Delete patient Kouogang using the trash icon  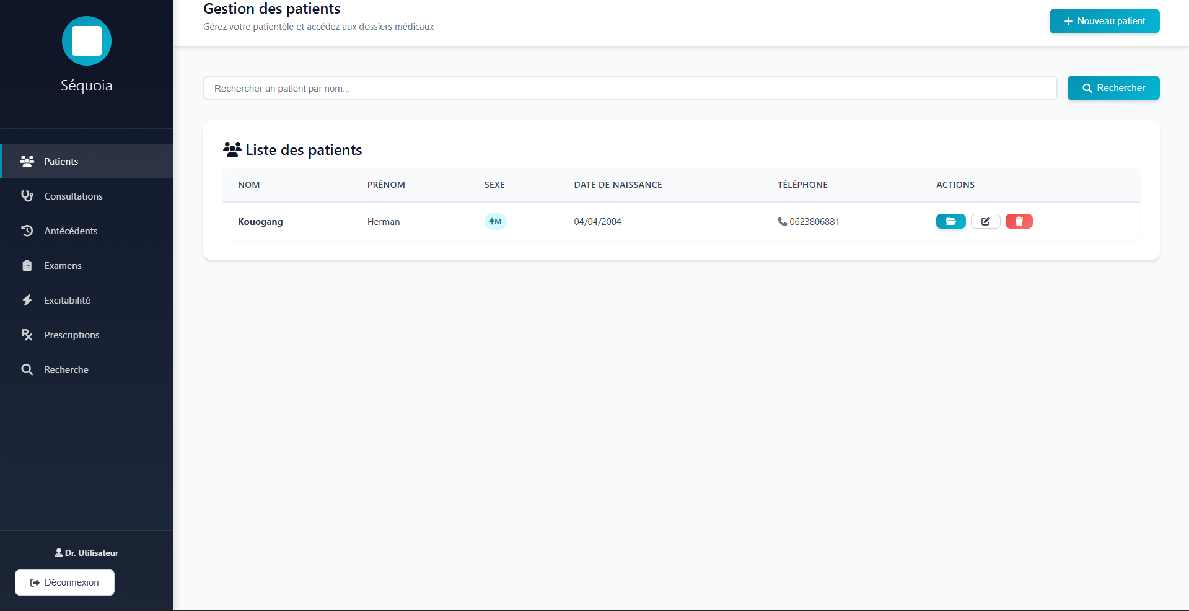[x=1019, y=221]
